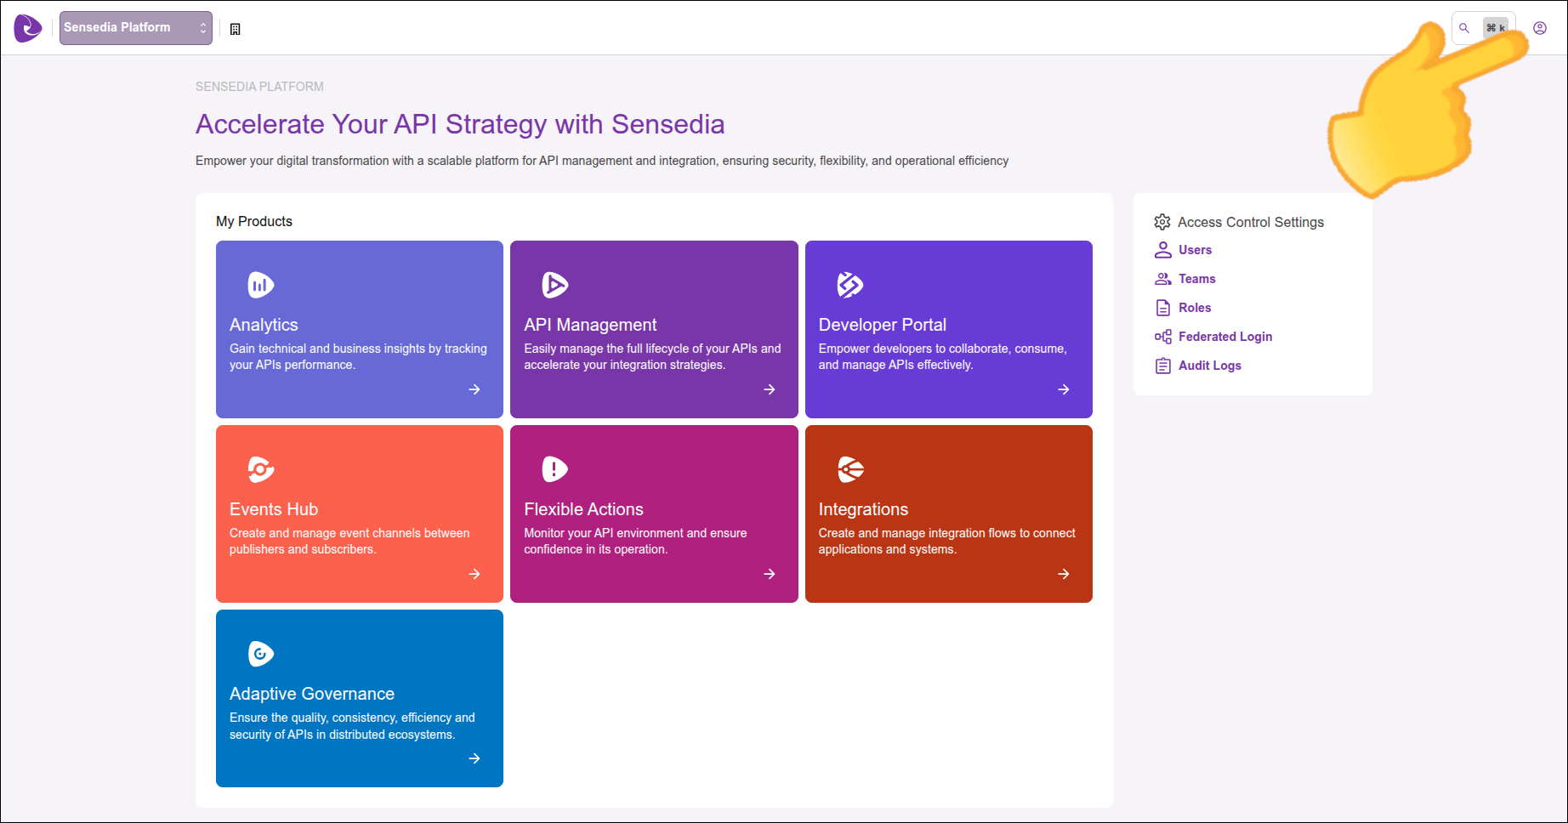
Task: Click the Adaptive Governance product icon
Action: [260, 654]
